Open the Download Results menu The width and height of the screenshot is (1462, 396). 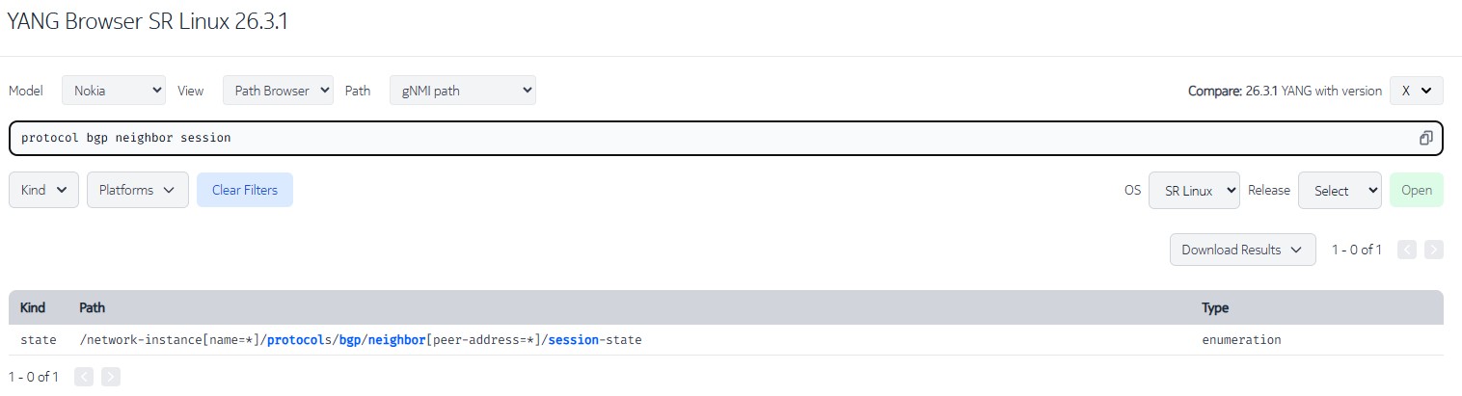click(1242, 250)
